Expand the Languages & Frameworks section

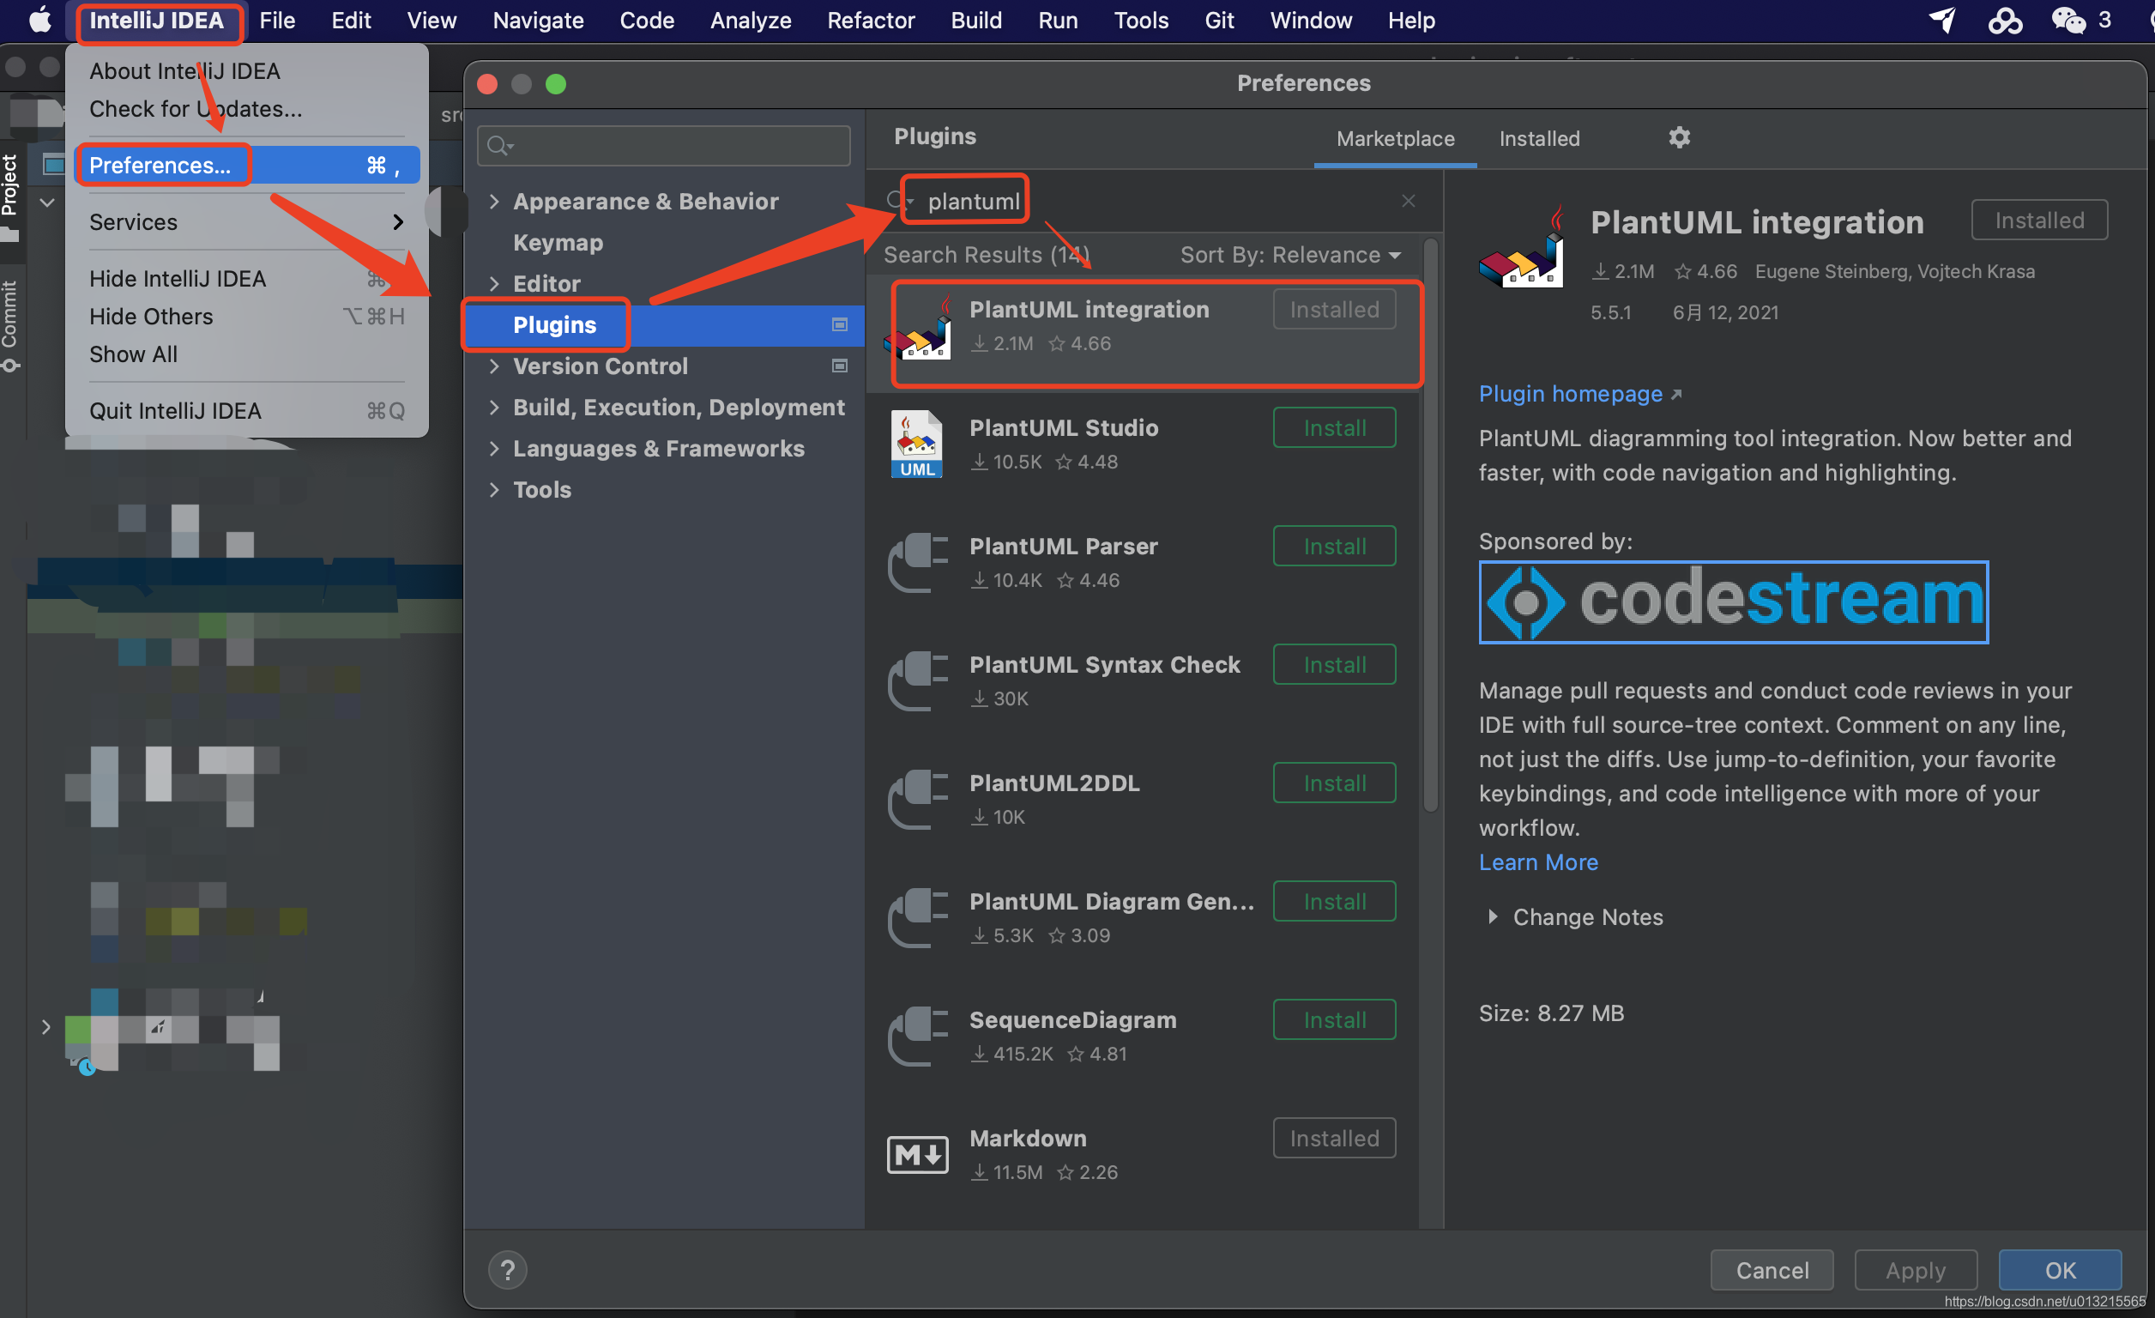[494, 449]
